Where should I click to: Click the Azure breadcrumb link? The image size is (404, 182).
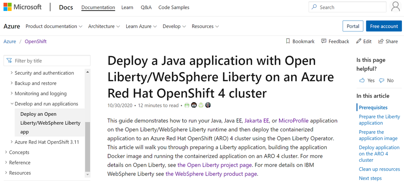[x=10, y=42]
